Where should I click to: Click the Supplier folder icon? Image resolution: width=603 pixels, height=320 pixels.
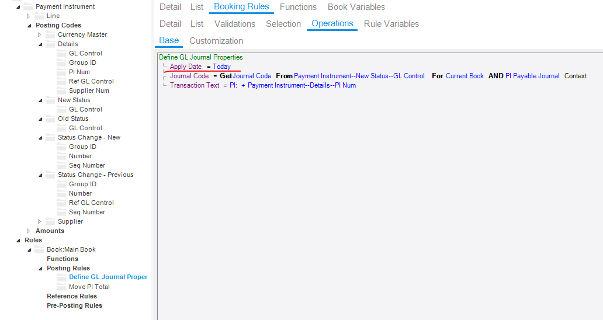[50, 221]
